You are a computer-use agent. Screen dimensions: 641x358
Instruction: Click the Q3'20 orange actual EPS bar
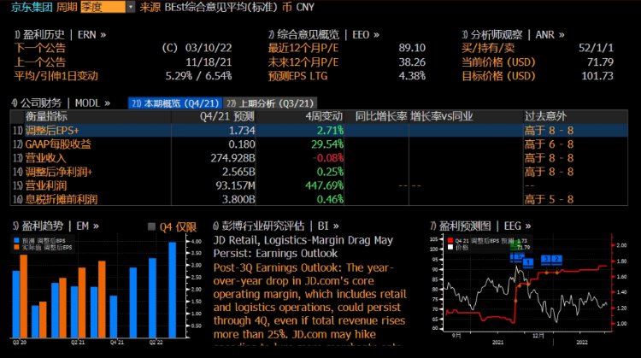(24, 296)
